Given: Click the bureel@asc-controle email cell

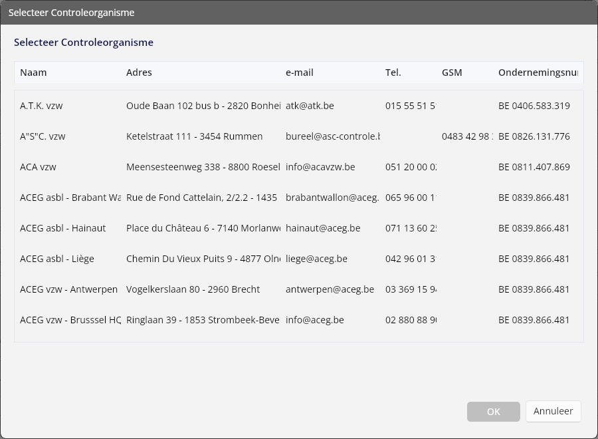Looking at the screenshot, I should tap(333, 136).
